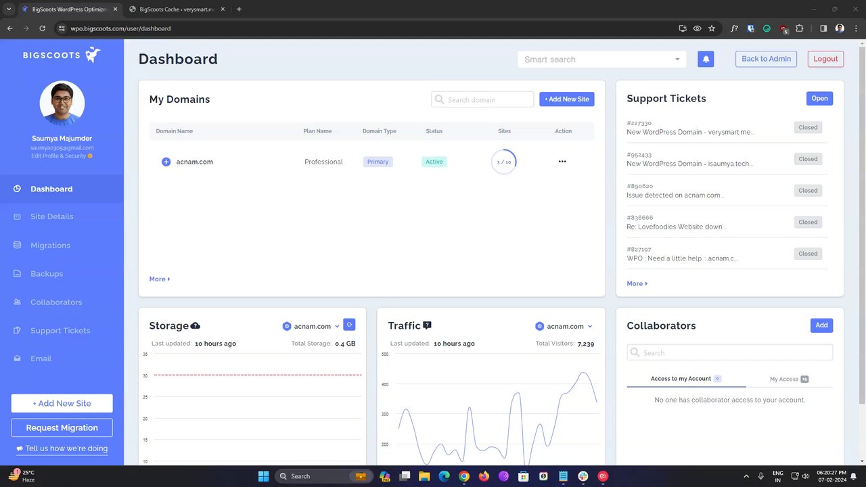Click the Collaborators search field
This screenshot has width=866, height=487.
pyautogui.click(x=730, y=352)
